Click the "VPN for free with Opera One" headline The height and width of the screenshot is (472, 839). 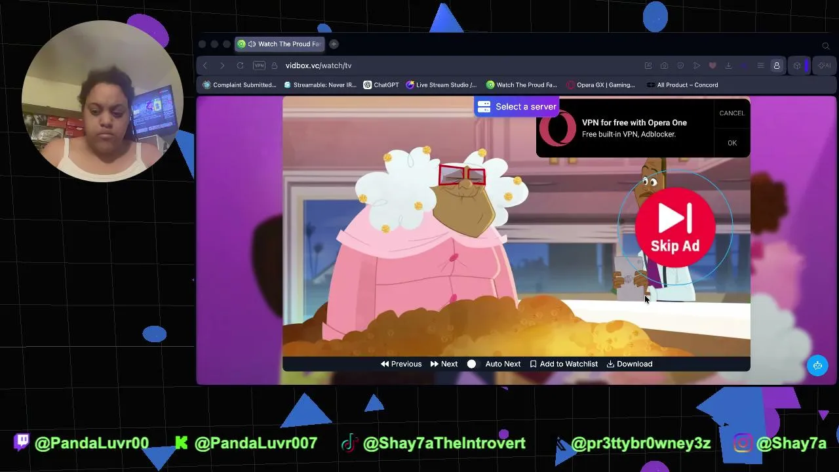[x=634, y=123]
